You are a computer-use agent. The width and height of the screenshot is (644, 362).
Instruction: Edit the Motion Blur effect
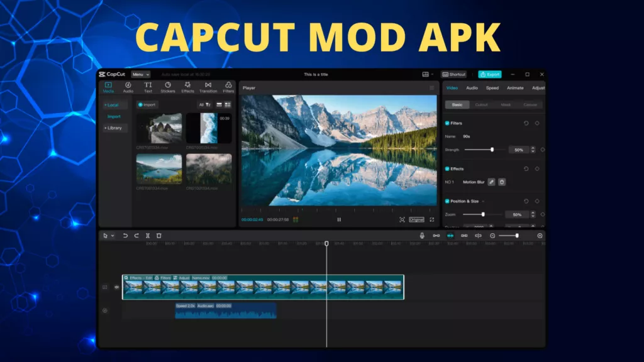point(491,182)
